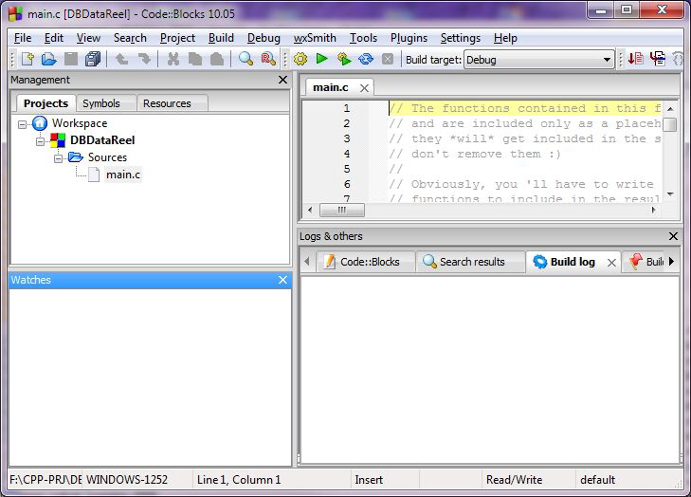691x497 pixels.
Task: Click the editor horizontal scrollbar thumb
Action: click(x=342, y=210)
